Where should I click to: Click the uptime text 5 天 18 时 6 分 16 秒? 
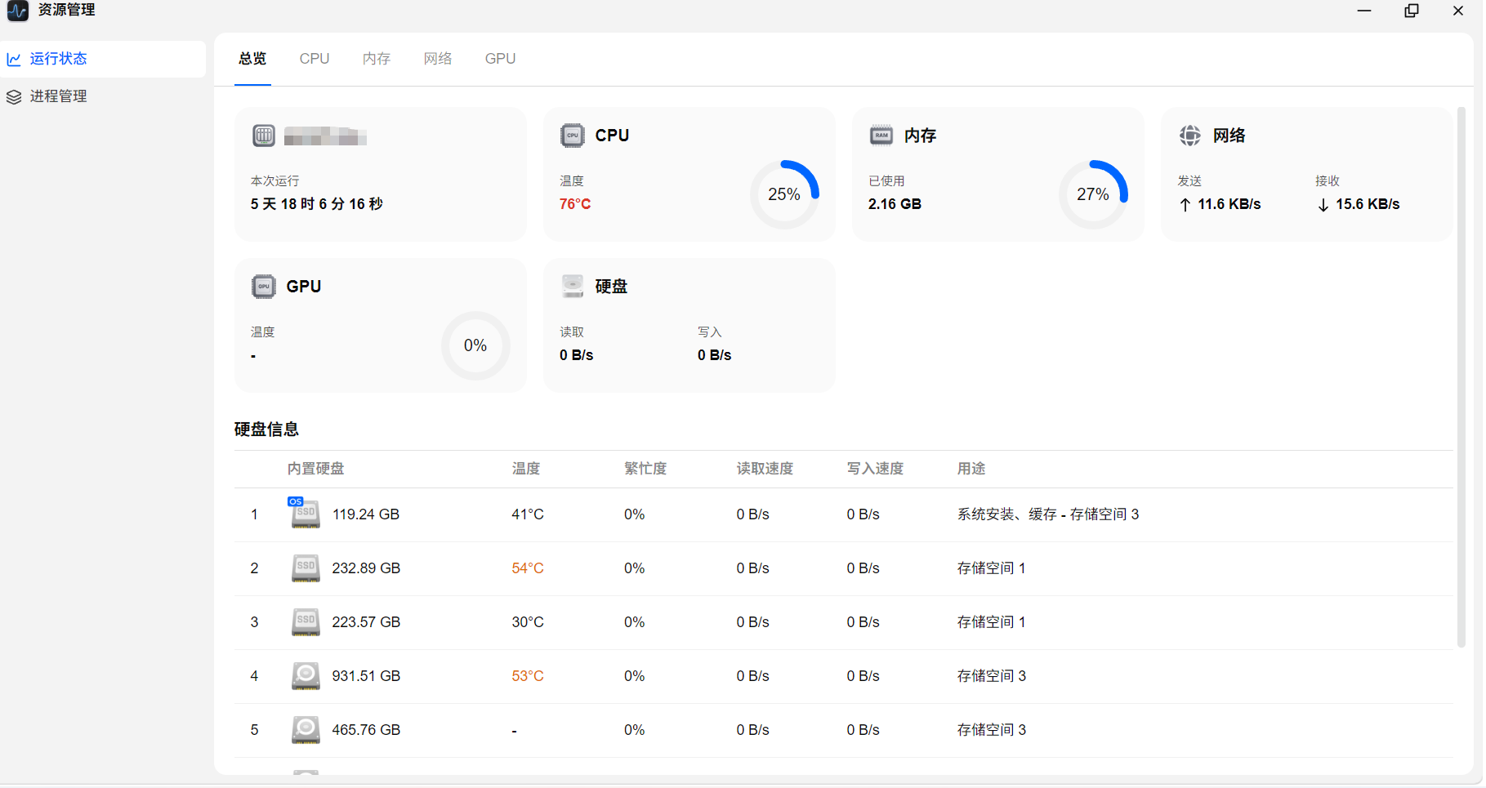tap(317, 204)
